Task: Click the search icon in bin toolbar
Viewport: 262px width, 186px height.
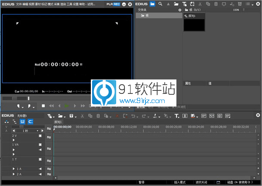Action: [x=161, y=3]
